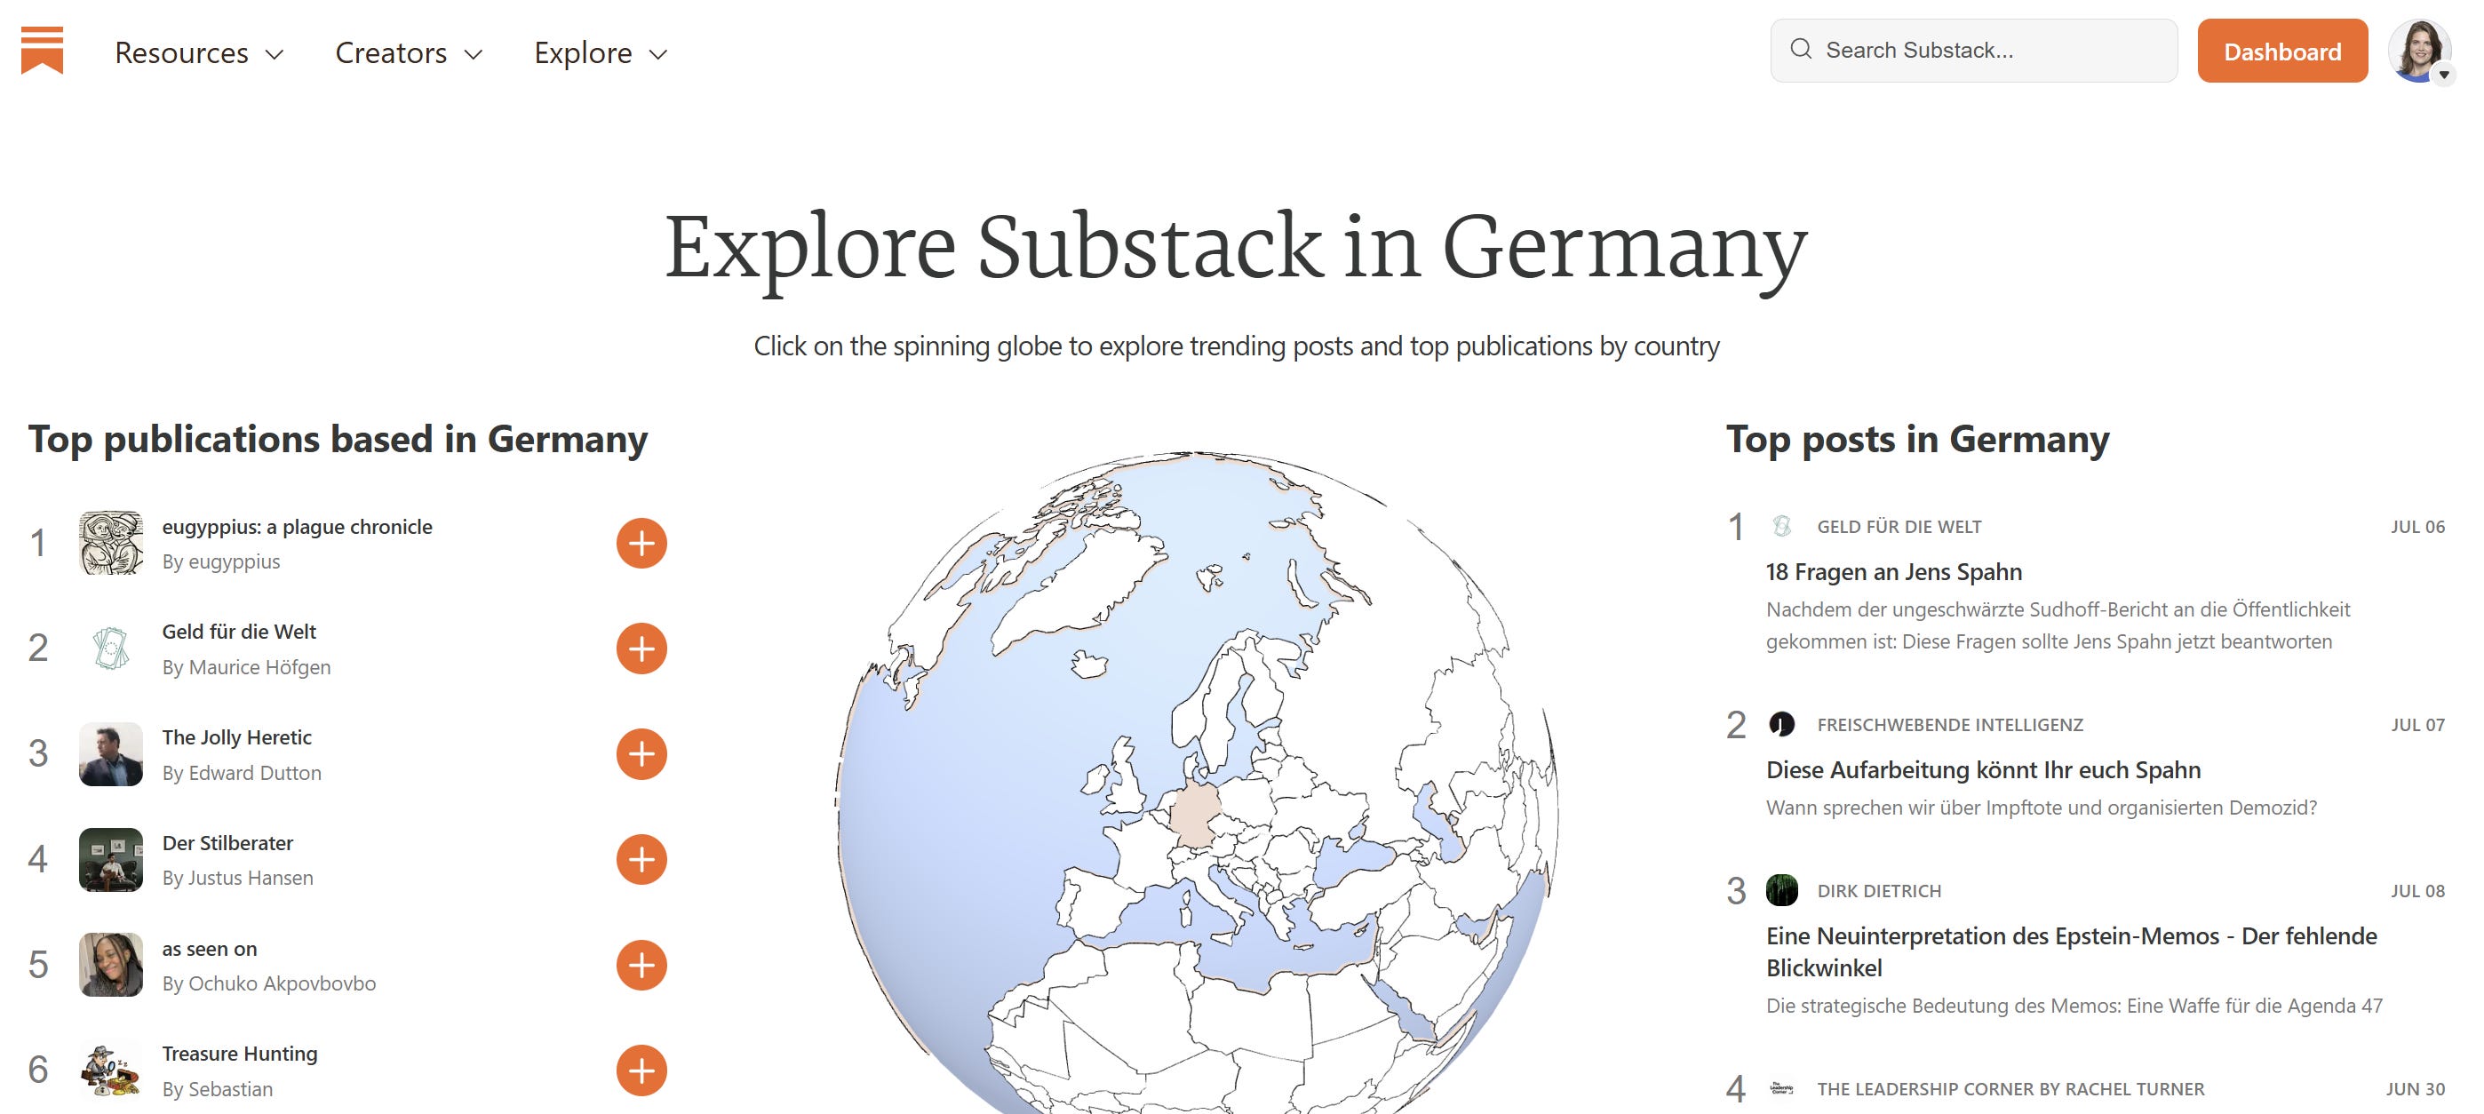
Task: Expand the Resources dropdown chevron
Action: point(277,55)
